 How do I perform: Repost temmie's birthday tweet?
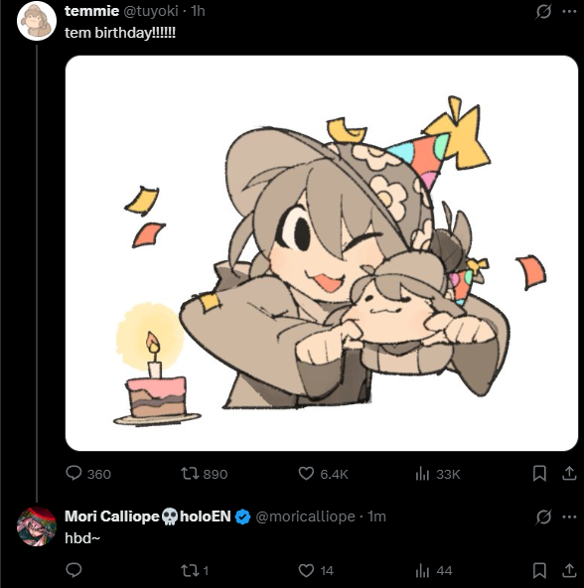click(x=190, y=474)
